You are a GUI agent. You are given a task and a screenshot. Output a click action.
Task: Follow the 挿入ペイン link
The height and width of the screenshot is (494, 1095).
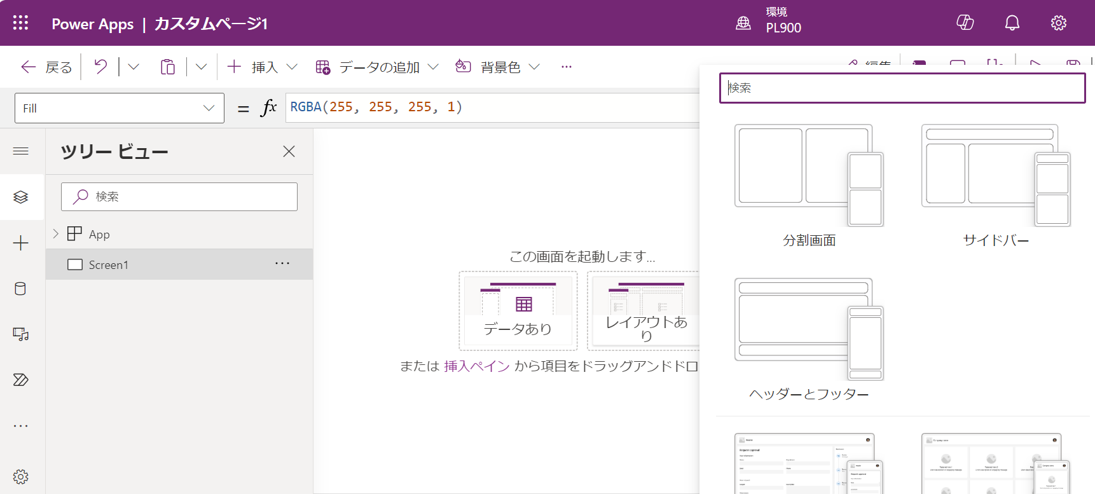coord(477,366)
